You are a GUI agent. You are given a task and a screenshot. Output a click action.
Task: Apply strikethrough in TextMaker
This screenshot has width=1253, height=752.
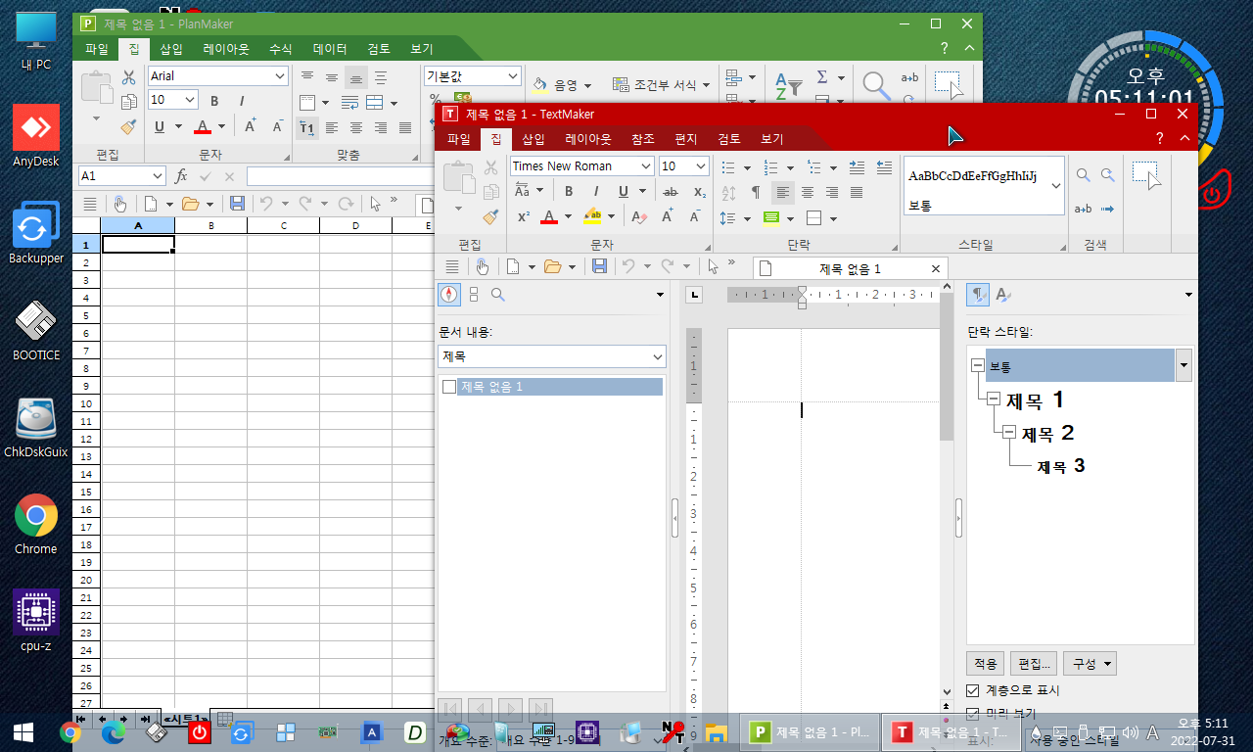coord(671,192)
